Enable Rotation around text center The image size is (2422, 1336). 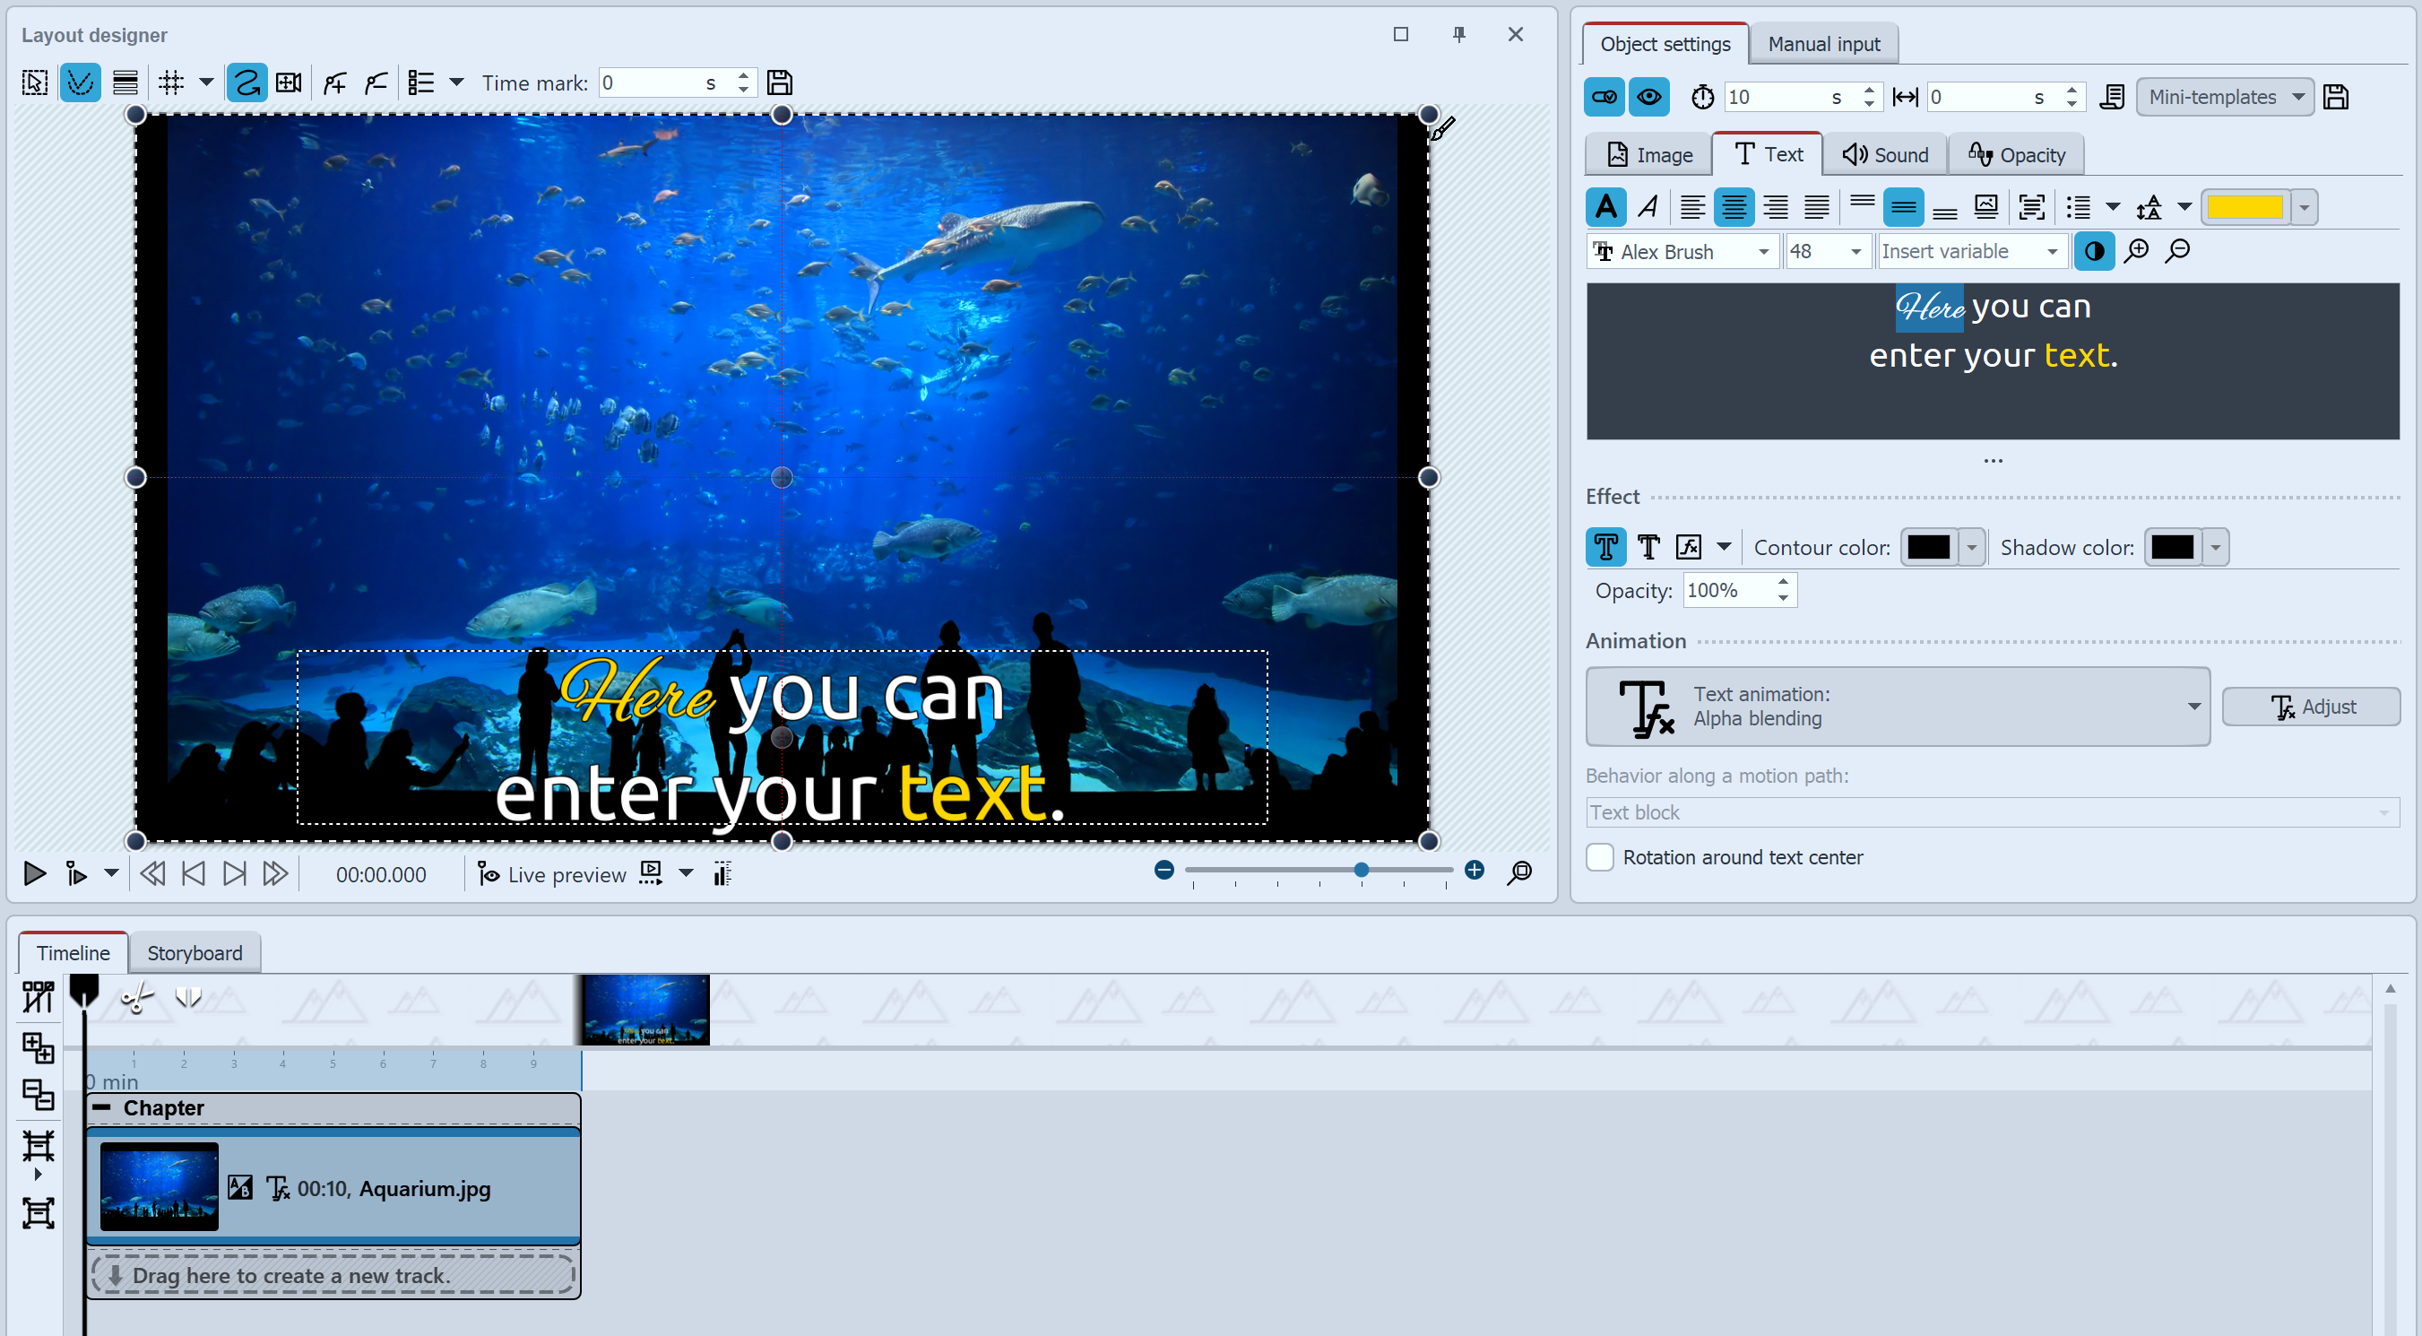coord(1599,857)
